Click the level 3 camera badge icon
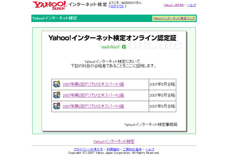This screenshot has width=235, height=156. (x=56, y=106)
